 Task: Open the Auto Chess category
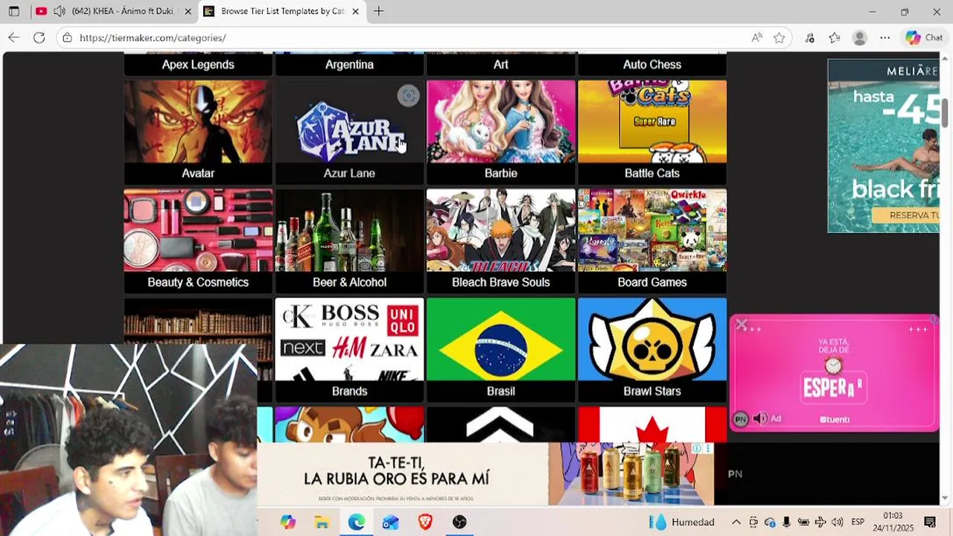[x=652, y=64]
